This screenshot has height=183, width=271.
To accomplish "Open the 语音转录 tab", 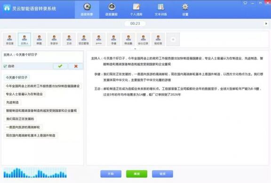I will pos(87,10).
